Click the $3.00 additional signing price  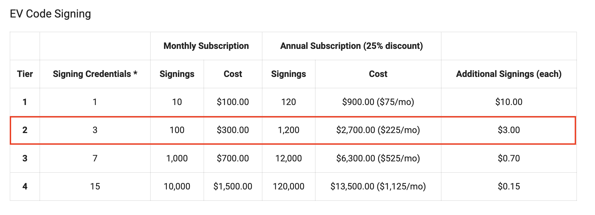click(x=509, y=130)
